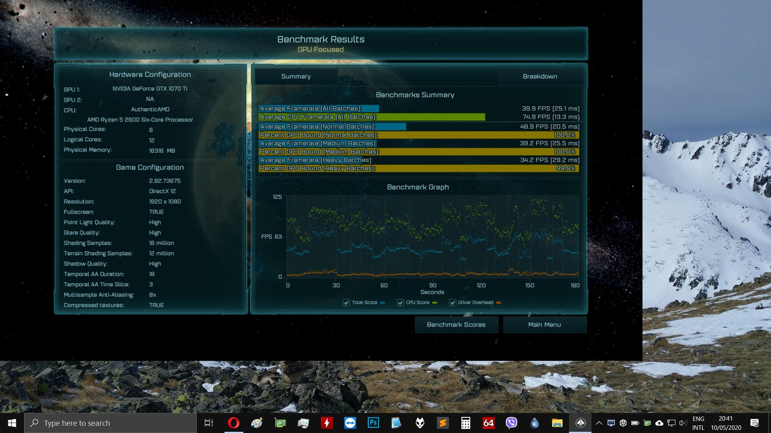Open the Calculator from the taskbar
The height and width of the screenshot is (433, 771).
(465, 422)
